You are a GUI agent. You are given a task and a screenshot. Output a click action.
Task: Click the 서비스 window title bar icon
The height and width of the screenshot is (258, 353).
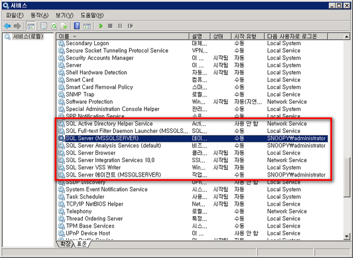[6, 5]
